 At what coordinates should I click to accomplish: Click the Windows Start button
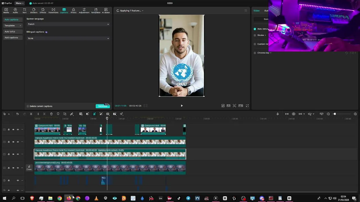pos(4,198)
